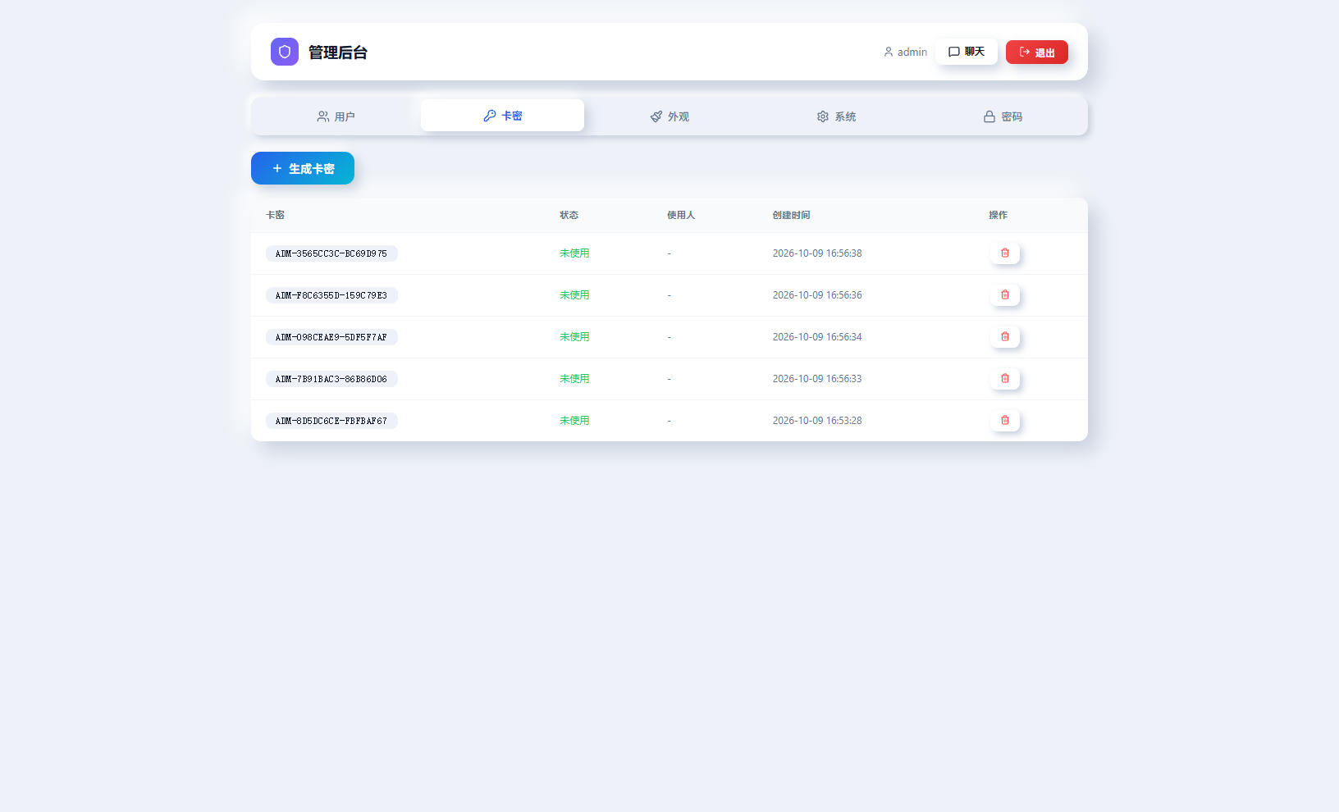
Task: Click timestamp 2026-10-09 16:56:34
Action: point(817,337)
